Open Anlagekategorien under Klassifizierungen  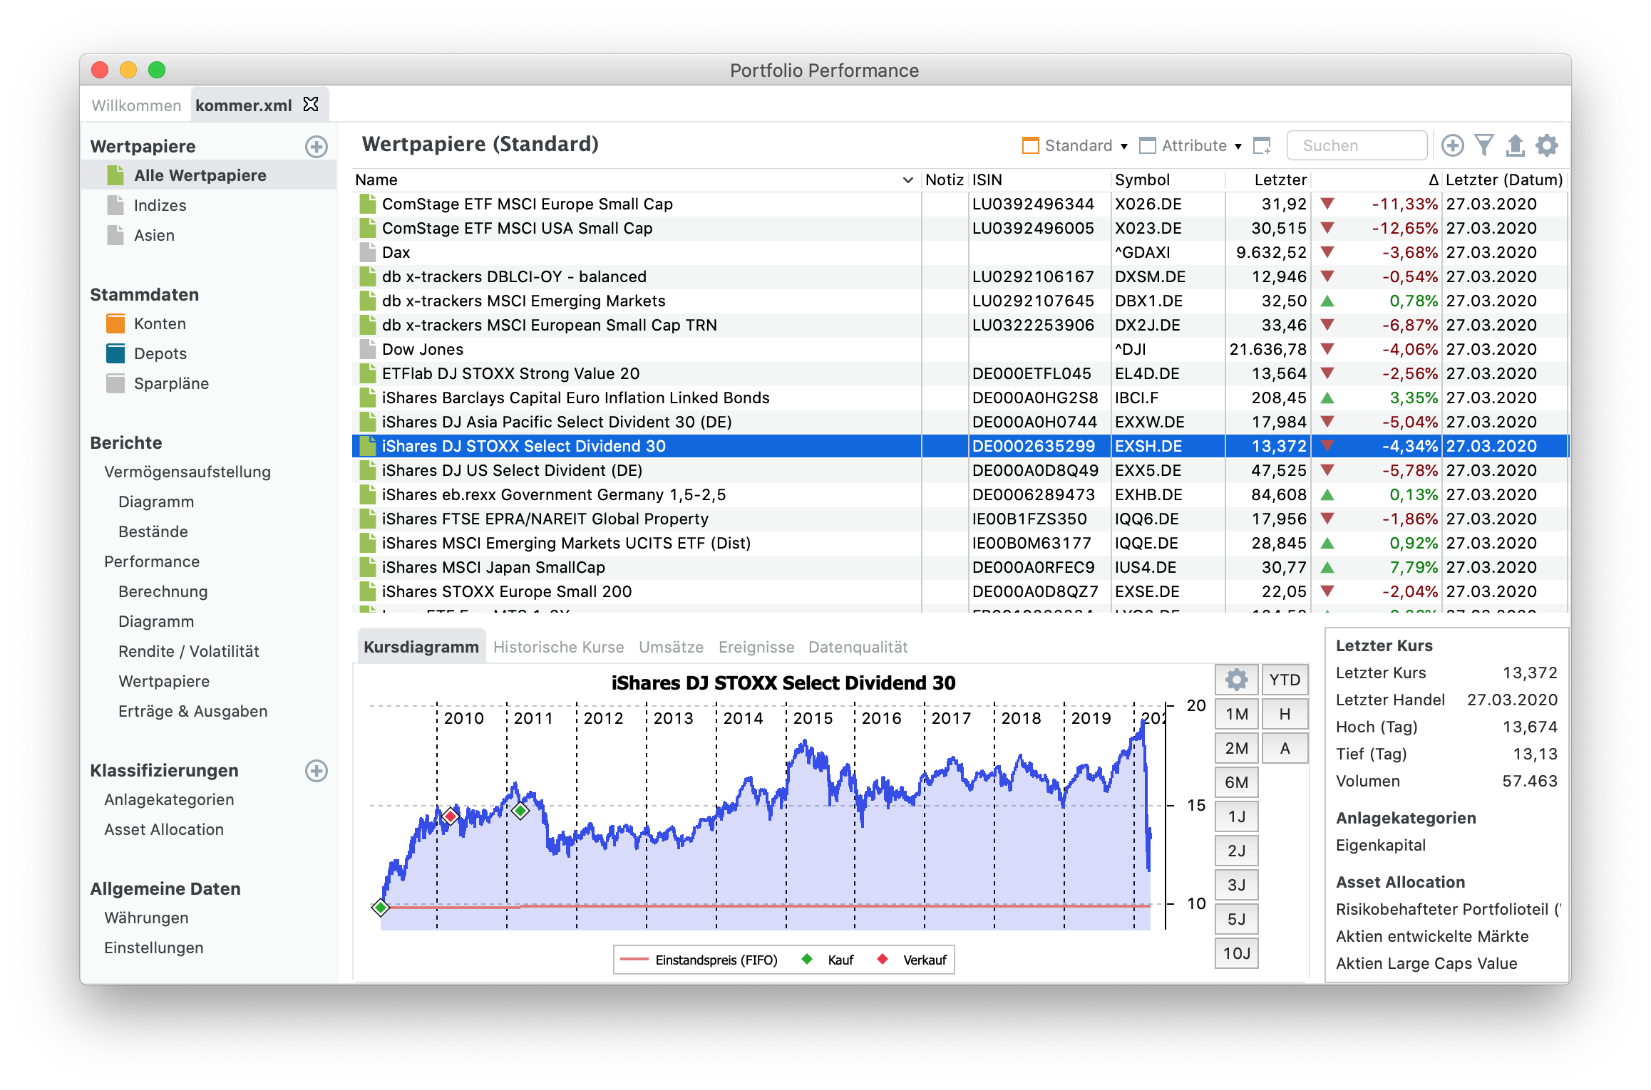coord(169,799)
